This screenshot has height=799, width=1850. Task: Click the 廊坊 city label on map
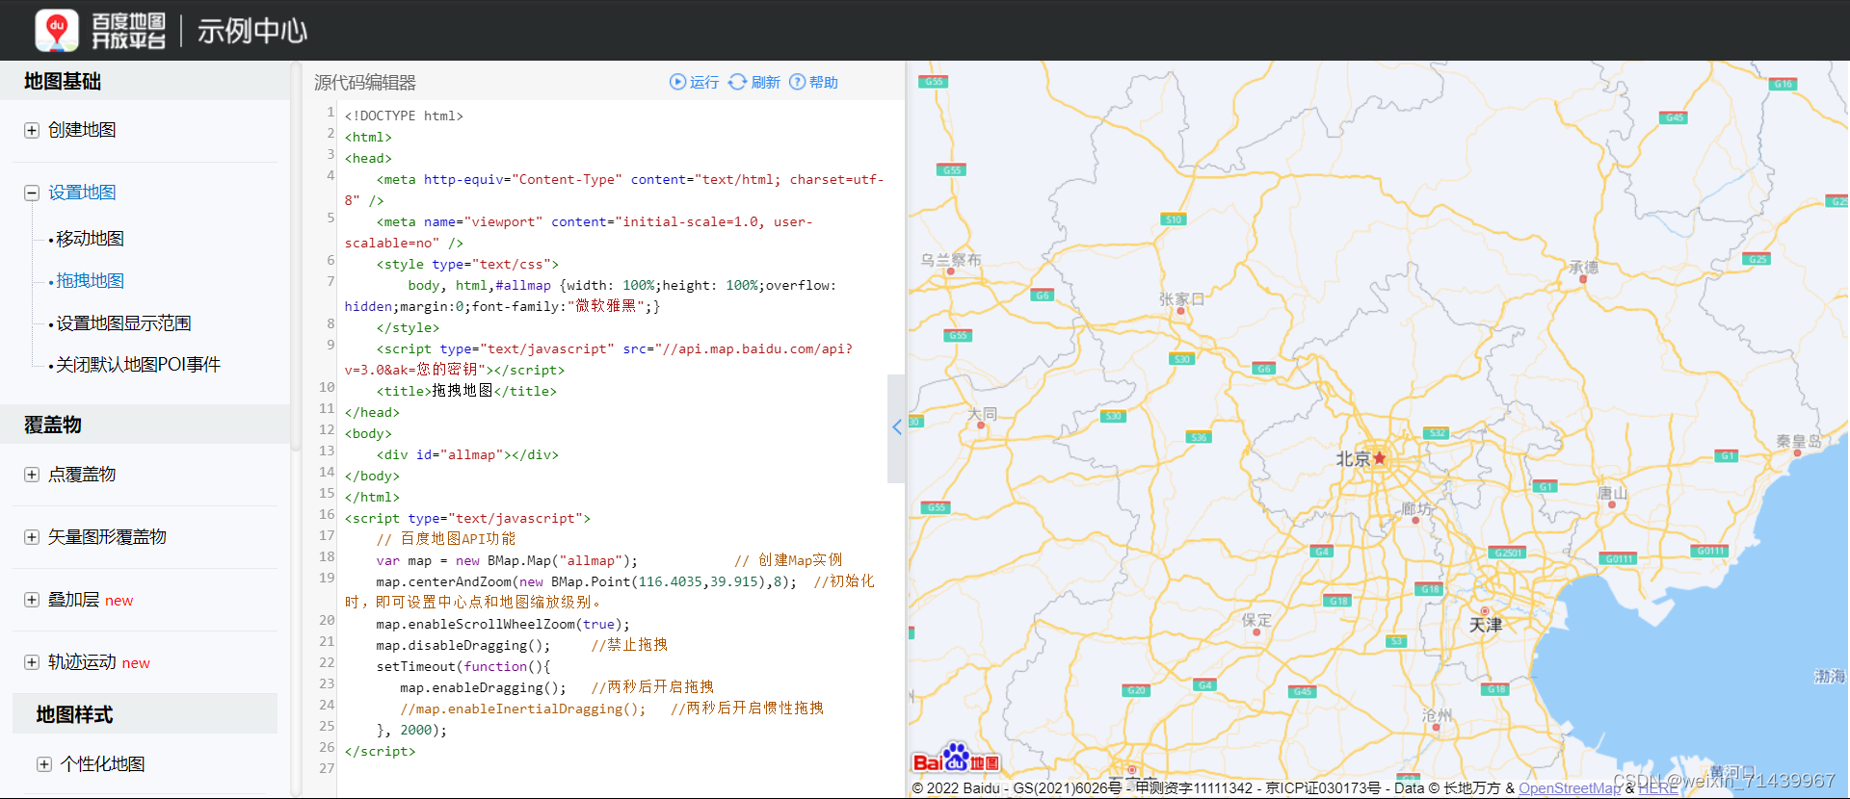tap(1416, 508)
